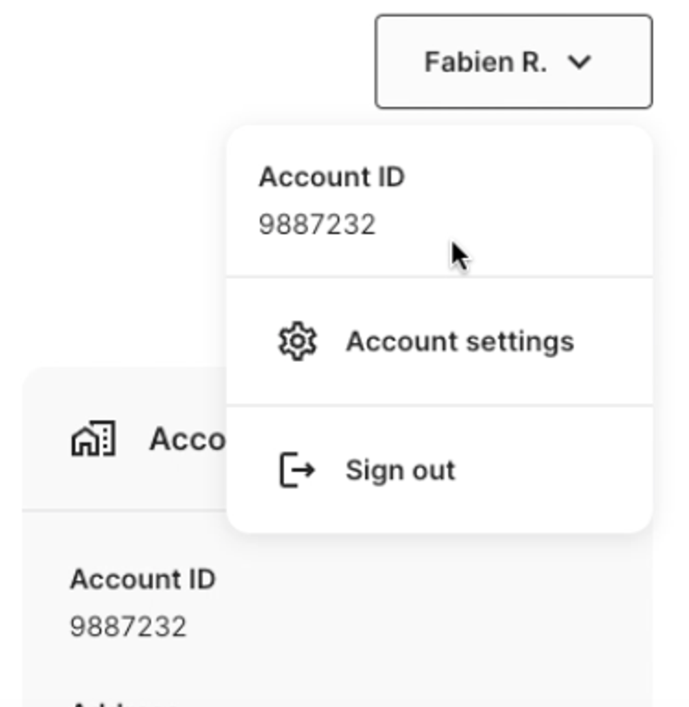The height and width of the screenshot is (707, 689).
Task: Click the 9887232 number in the dropdown
Action: point(317,225)
